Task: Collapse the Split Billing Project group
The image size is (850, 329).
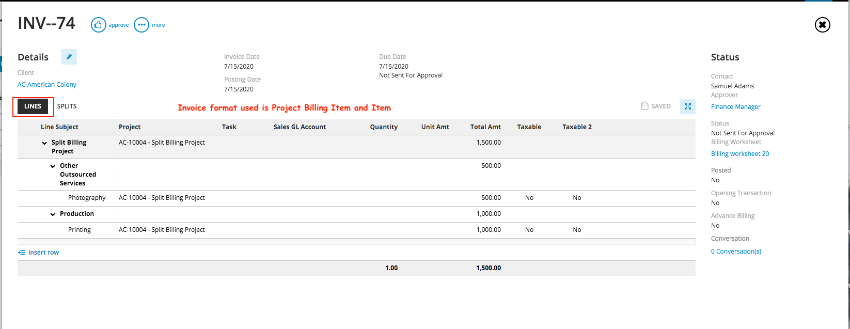Action: tap(45, 143)
